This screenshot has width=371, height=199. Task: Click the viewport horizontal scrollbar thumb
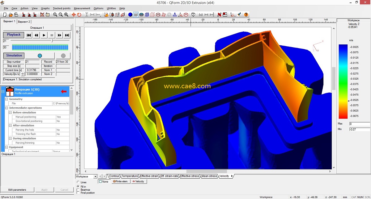point(207,171)
